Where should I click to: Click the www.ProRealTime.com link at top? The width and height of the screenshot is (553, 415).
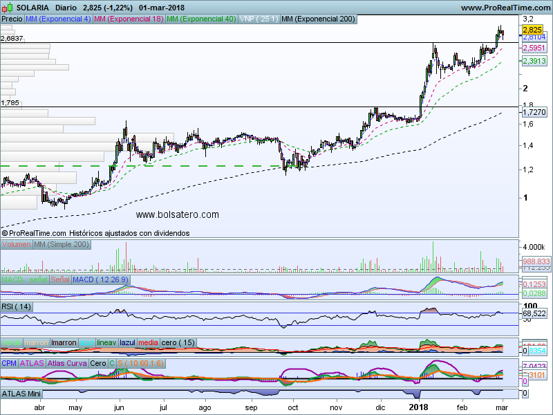(505, 7)
